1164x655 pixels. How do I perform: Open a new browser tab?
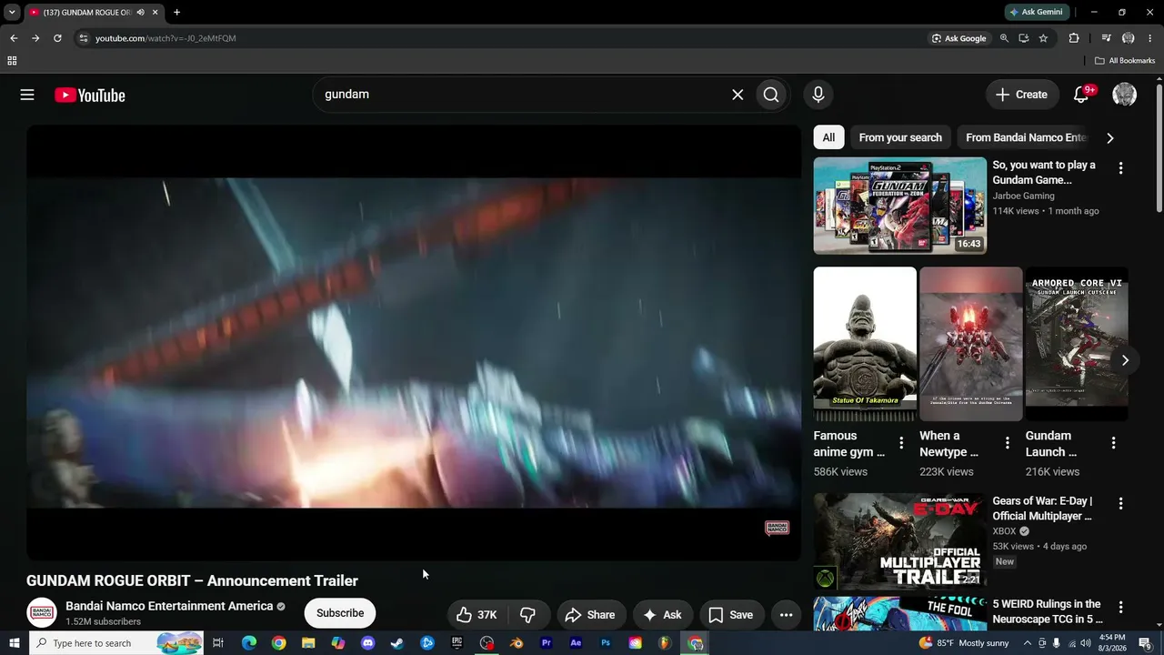tap(176, 12)
